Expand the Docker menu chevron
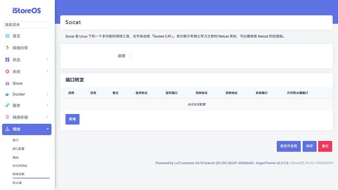The image size is (338, 190). pos(47,94)
